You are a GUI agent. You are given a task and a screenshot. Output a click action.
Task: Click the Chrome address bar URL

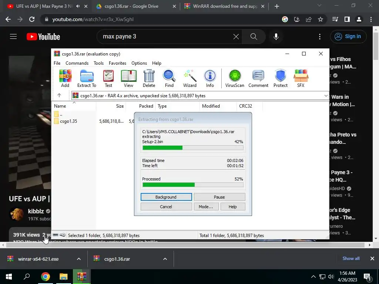click(x=93, y=19)
